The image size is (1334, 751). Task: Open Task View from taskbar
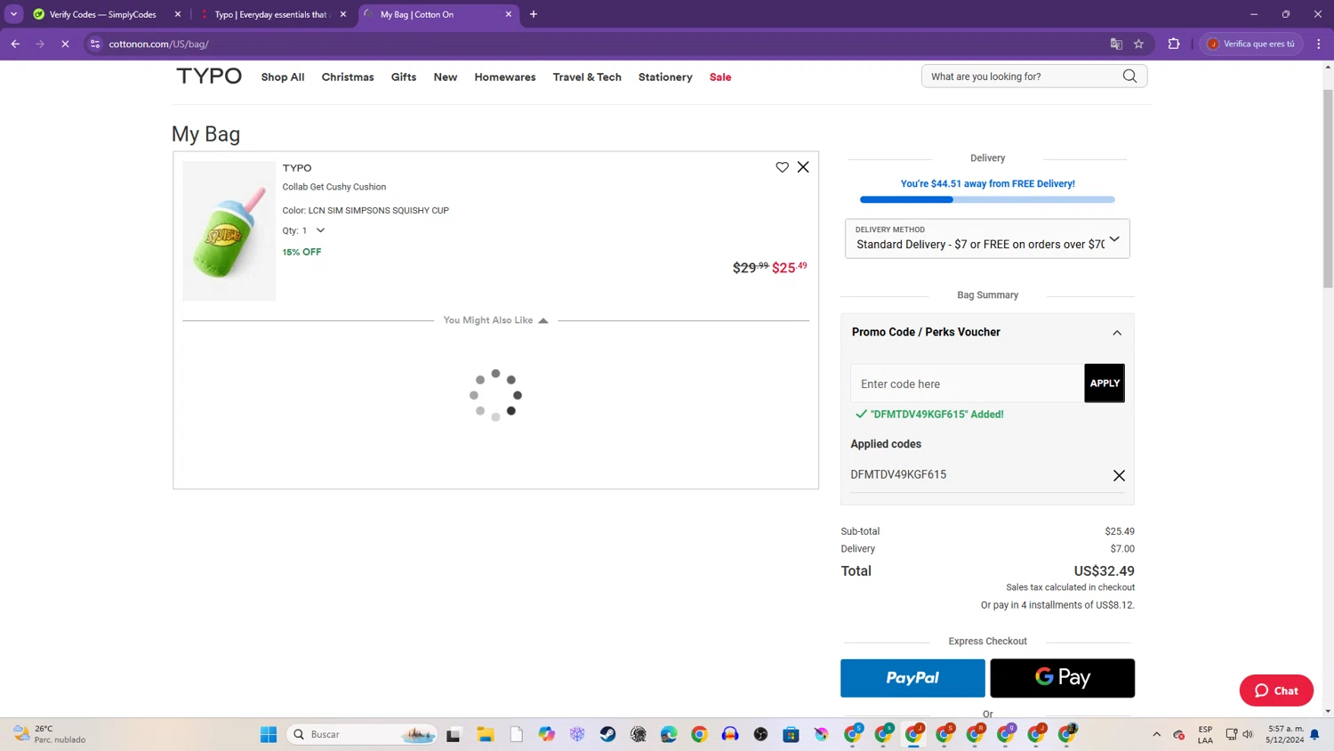point(454,734)
